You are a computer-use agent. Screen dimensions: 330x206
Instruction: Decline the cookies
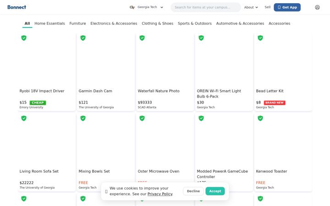pos(193,191)
